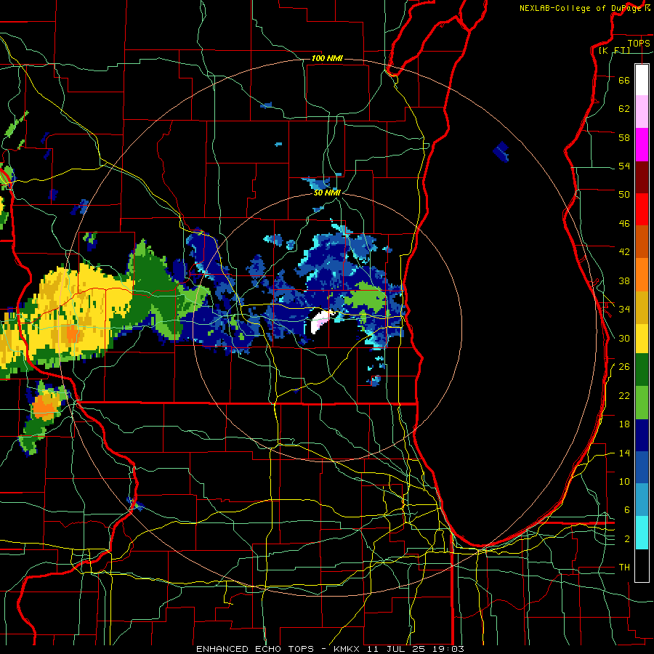
Task: Click the '50 NMI' range ring label
Action: (x=327, y=193)
